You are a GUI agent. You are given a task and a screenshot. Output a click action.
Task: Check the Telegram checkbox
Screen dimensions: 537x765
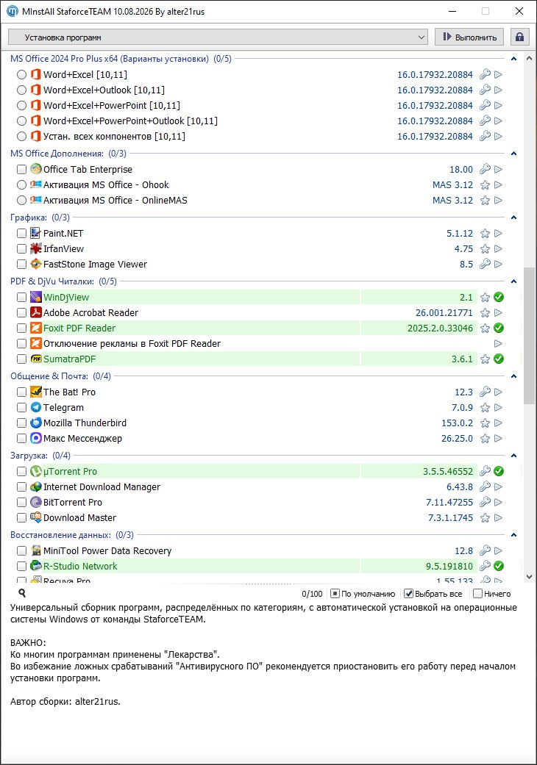pos(21,407)
